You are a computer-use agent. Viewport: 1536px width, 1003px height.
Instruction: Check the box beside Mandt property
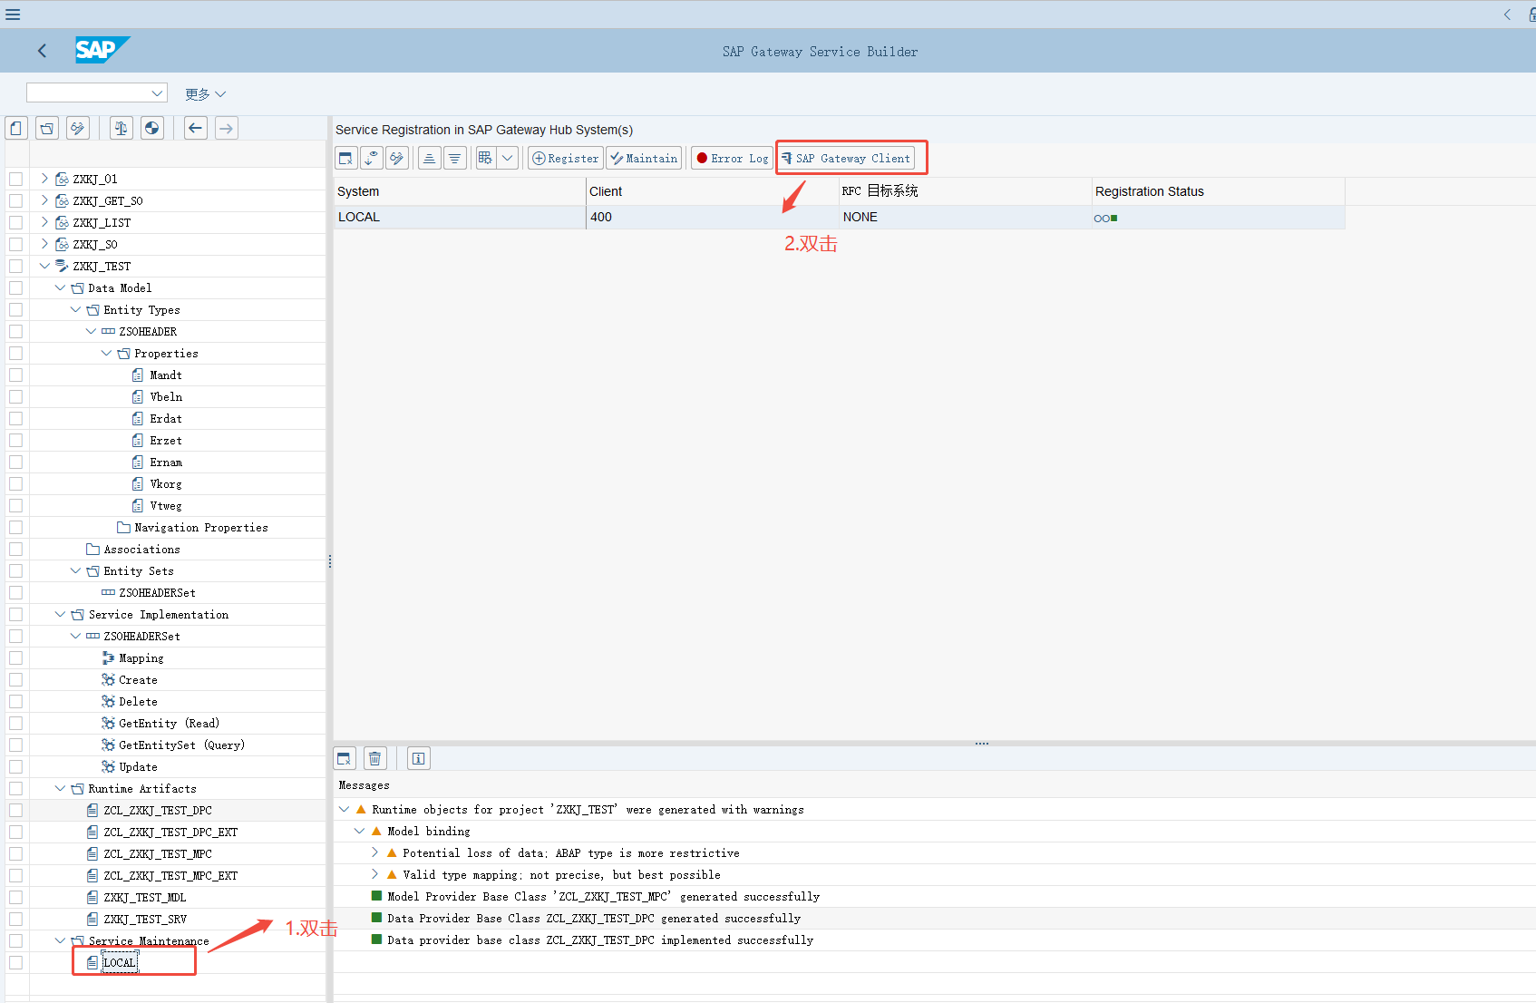point(16,375)
